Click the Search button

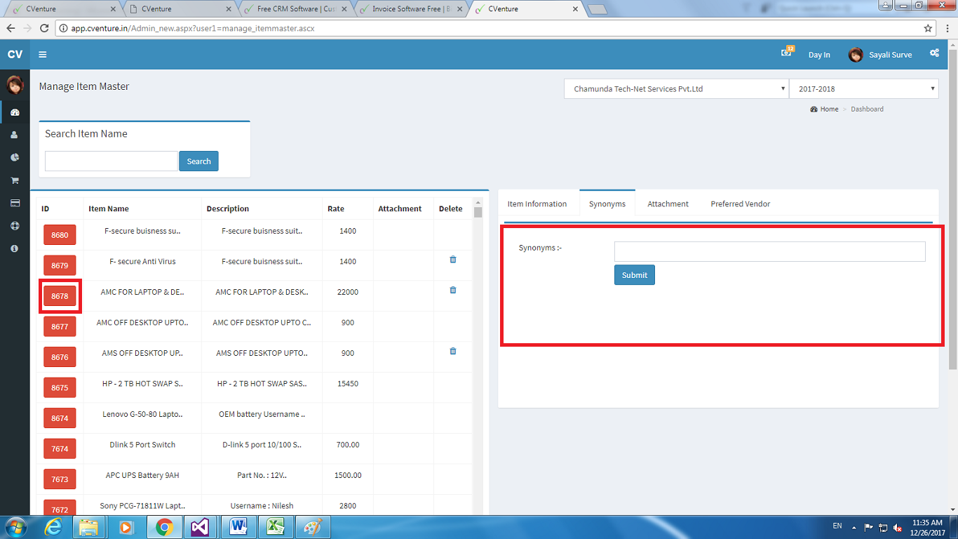tap(198, 161)
